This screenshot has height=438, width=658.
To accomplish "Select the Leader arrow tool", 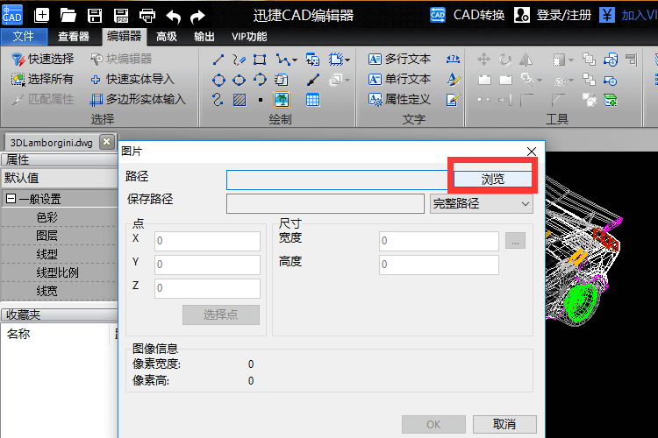I will pyautogui.click(x=313, y=80).
